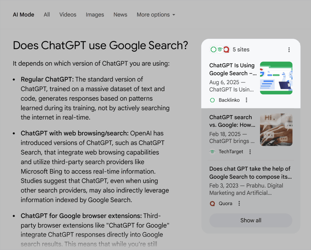Screen dimensions: 311x250
Task: Expand the full source list with Show all
Action: [251, 220]
